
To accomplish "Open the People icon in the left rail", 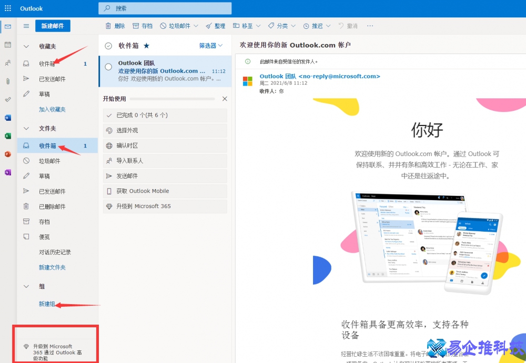I will [x=7, y=63].
